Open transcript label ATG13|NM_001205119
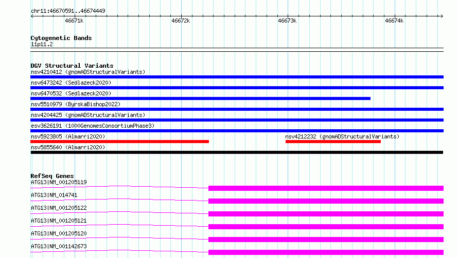Image resolution: width=458 pixels, height=258 pixels. [59, 182]
